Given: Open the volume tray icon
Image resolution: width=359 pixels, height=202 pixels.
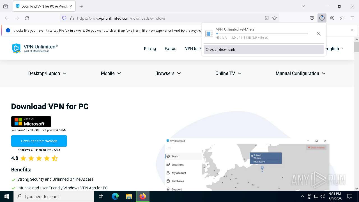Looking at the screenshot, I should tap(323, 196).
